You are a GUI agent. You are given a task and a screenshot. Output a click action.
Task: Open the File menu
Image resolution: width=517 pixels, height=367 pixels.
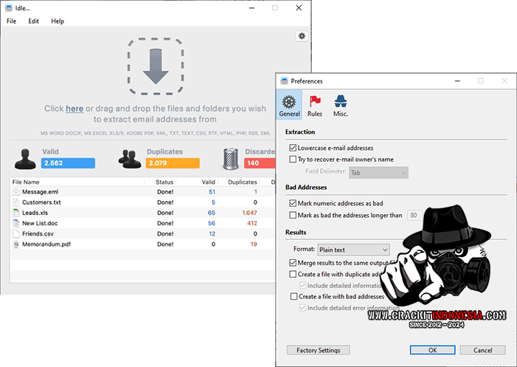point(11,21)
